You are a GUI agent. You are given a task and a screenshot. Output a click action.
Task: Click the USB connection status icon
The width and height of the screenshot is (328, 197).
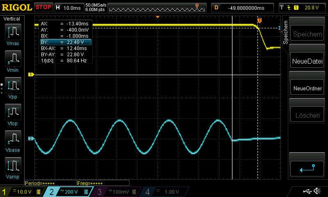click(x=307, y=191)
